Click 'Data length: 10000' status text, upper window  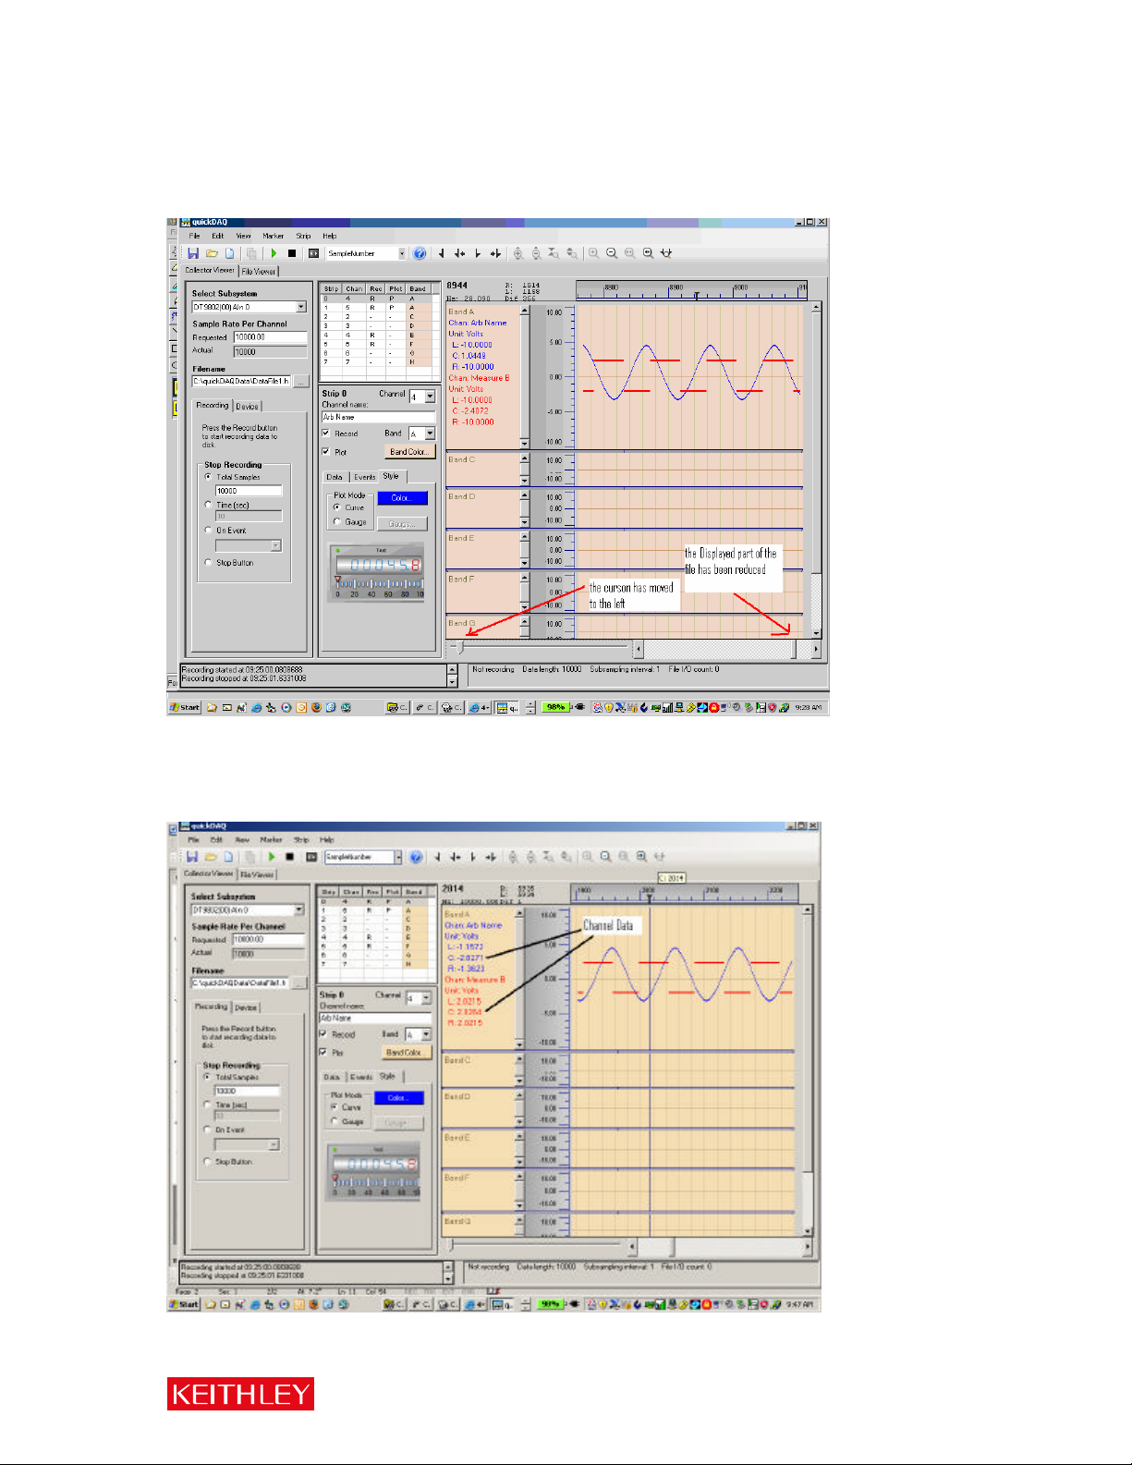click(552, 669)
